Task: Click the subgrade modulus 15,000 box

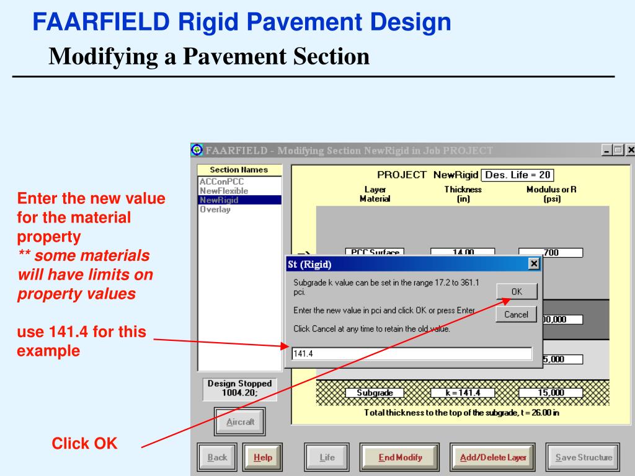Action: [x=551, y=392]
